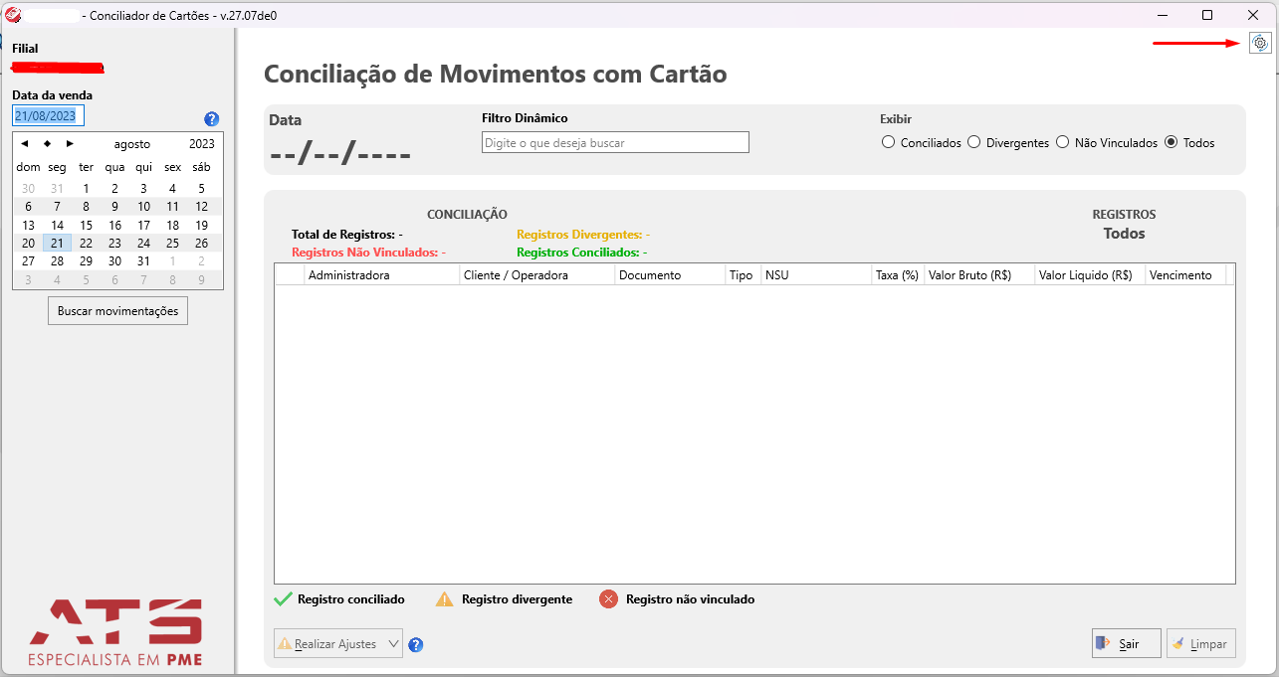
Task: Click the blue help icon beside sale date
Action: pos(211,119)
